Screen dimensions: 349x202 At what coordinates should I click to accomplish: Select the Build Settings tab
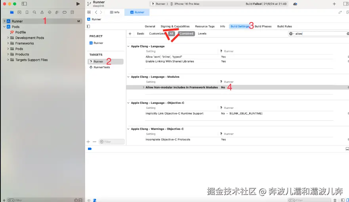pyautogui.click(x=240, y=26)
